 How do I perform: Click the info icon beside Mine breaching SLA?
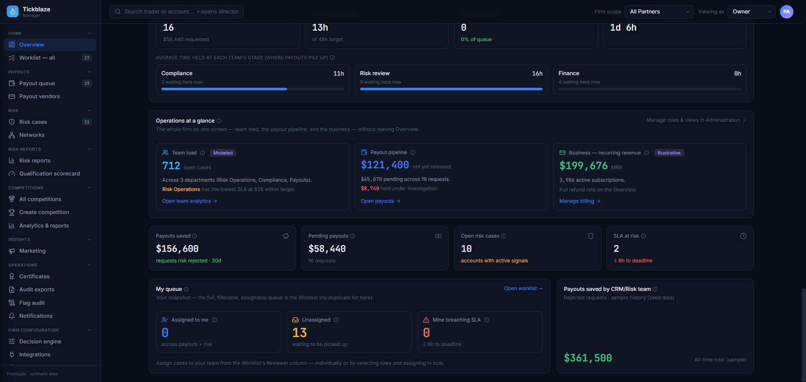[x=487, y=320]
